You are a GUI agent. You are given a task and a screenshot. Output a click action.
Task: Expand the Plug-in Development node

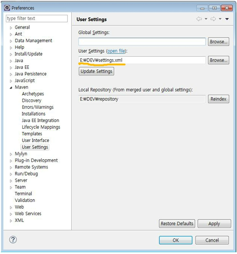11,161
